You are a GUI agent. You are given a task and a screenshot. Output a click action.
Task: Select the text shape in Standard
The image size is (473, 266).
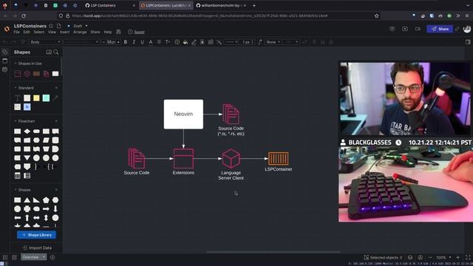tap(18, 98)
